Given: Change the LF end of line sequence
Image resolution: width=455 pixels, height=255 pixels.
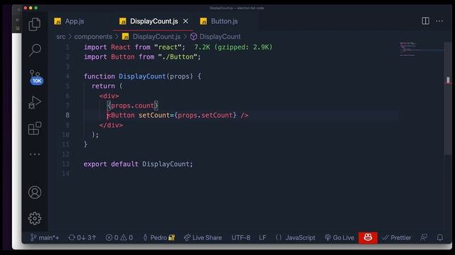Looking at the screenshot, I should [262, 238].
